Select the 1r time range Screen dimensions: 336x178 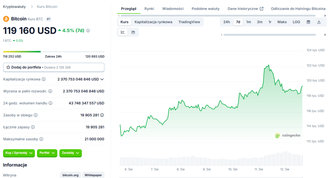click(x=270, y=22)
